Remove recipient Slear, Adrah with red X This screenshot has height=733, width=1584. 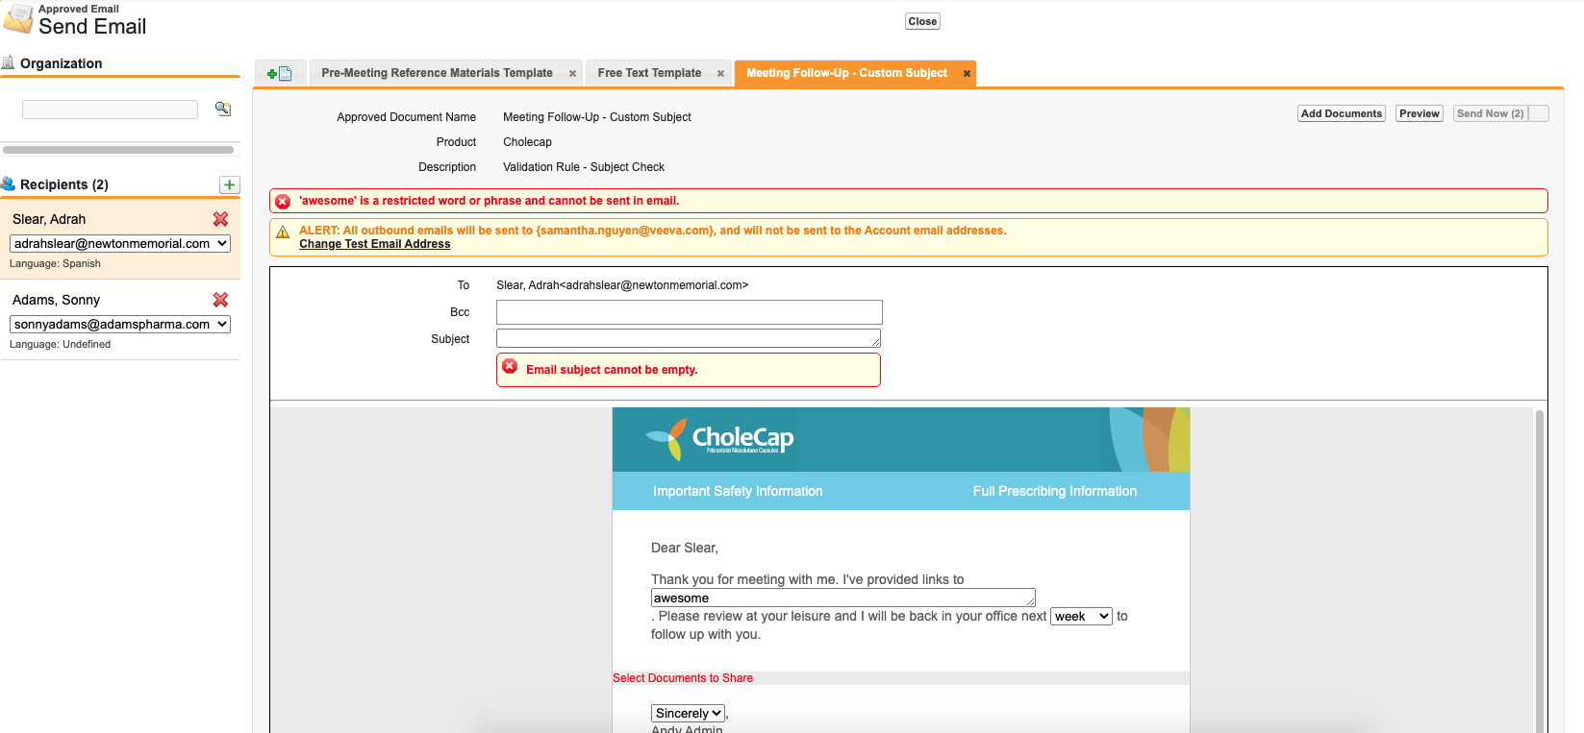(x=220, y=219)
